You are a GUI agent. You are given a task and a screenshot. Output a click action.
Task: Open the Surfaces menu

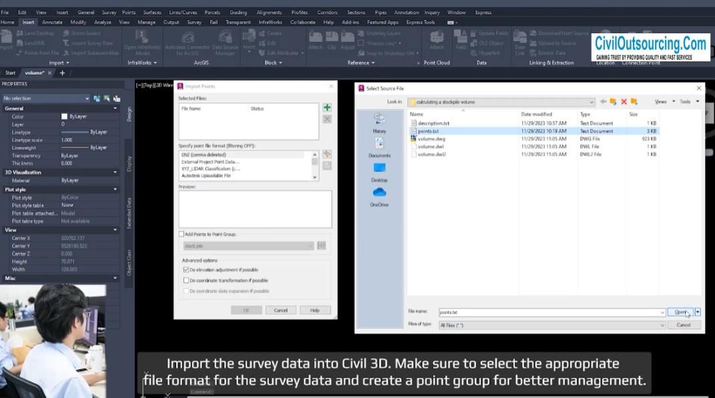(x=152, y=12)
